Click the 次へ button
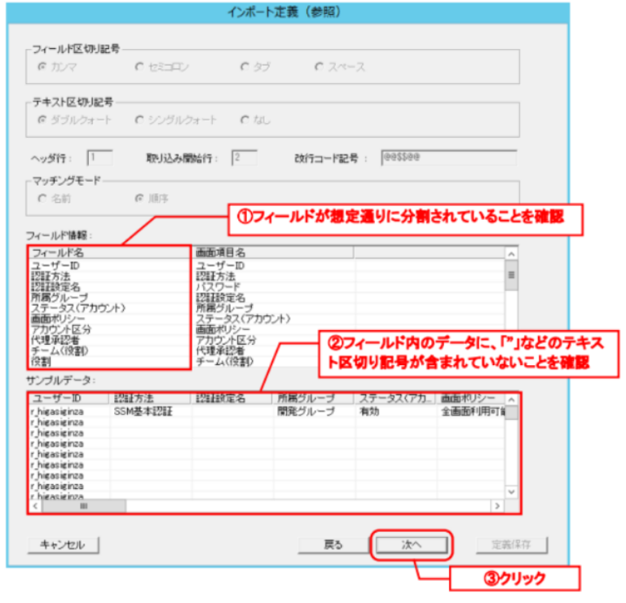 [412, 544]
